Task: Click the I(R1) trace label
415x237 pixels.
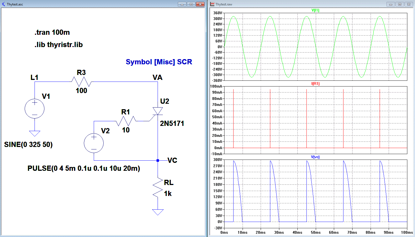Action: click(x=315, y=83)
